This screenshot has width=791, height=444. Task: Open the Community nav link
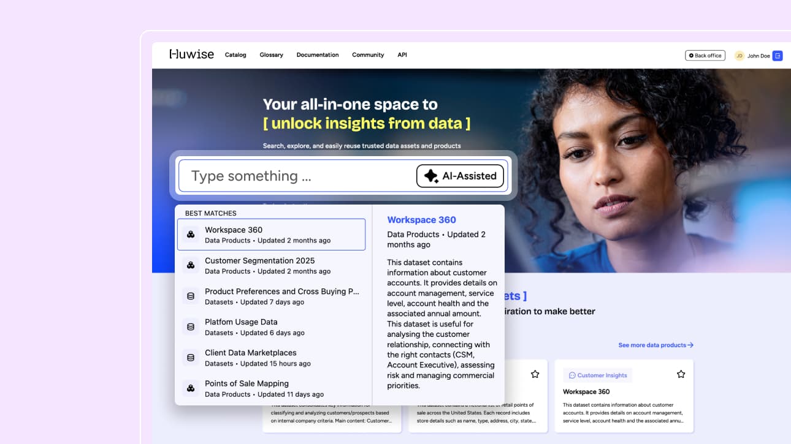(x=368, y=55)
